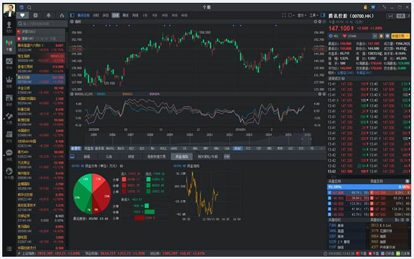
Task: Click 上证指数 in the status bar
Action: tap(29, 253)
